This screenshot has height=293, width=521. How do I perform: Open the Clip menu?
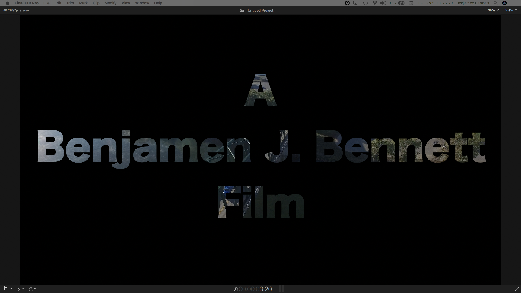click(x=96, y=3)
